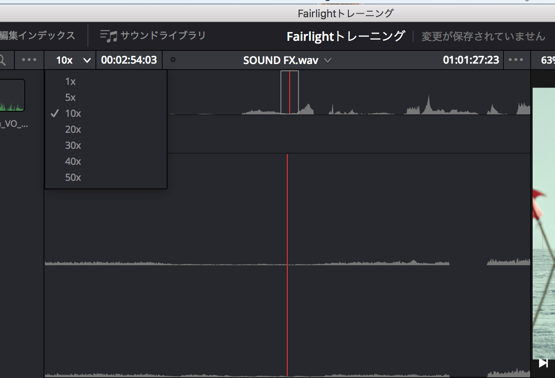
Task: Expand the SOUND FX.wav clip dropdown
Action: pyautogui.click(x=327, y=60)
